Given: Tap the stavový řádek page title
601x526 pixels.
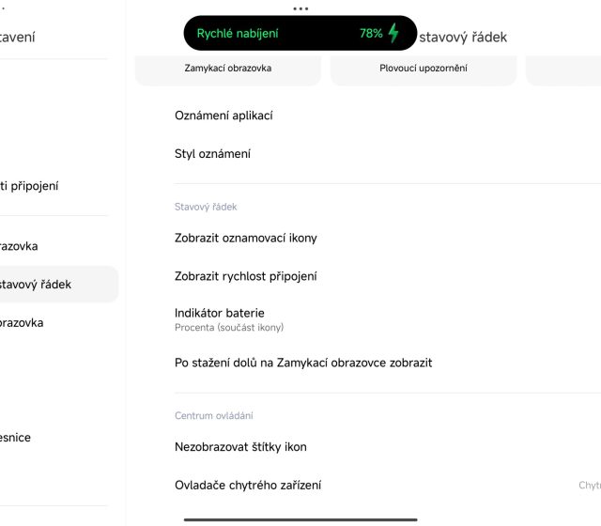Looking at the screenshot, I should tap(463, 38).
